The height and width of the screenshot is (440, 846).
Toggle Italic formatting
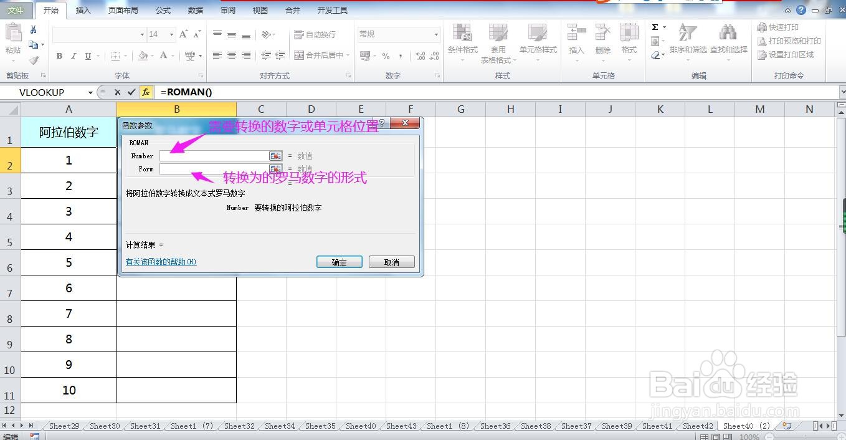(x=74, y=56)
